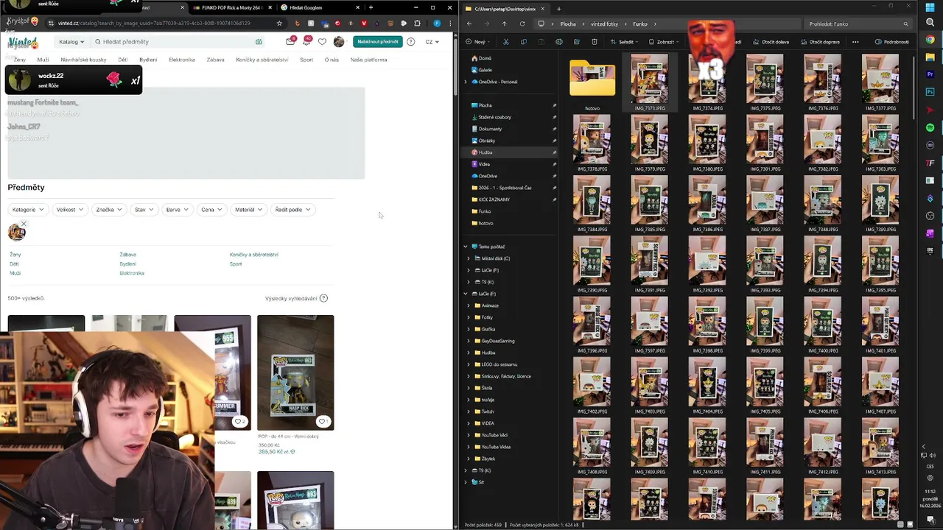Screen dimensions: 943x530
Task: Open Katalog dropdown on Vinted
Action: (x=71, y=42)
